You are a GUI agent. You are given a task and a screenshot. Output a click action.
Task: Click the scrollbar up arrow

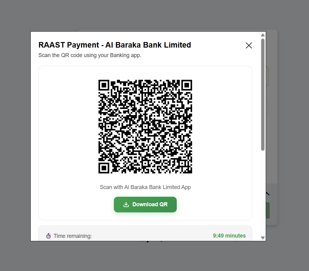pos(263,35)
